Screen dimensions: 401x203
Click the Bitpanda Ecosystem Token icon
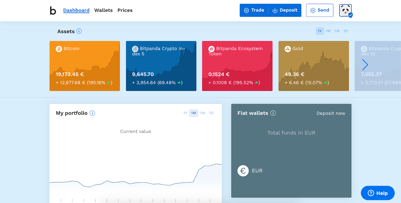[x=211, y=49]
